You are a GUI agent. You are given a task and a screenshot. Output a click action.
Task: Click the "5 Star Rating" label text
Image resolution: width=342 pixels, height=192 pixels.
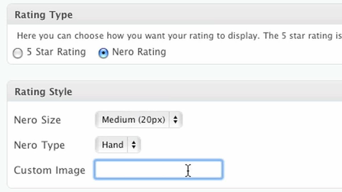[x=56, y=52]
